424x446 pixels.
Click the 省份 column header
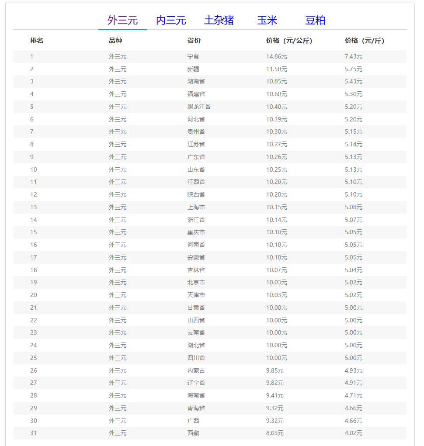[x=194, y=41]
